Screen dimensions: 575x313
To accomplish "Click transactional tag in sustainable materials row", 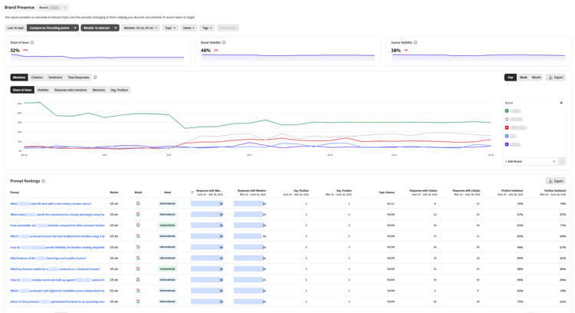I will [167, 226].
